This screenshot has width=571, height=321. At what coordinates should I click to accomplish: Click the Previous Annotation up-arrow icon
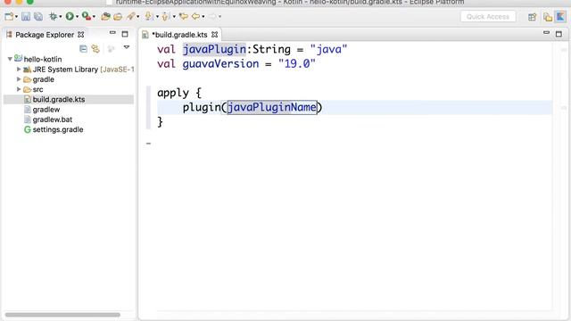(x=165, y=16)
